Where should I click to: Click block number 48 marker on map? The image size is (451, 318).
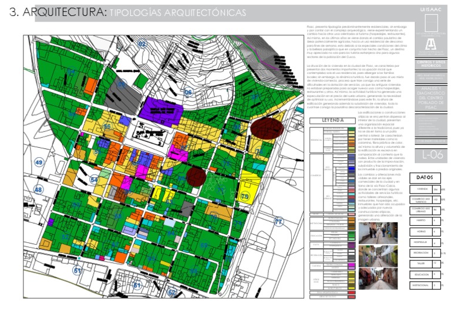39,190
